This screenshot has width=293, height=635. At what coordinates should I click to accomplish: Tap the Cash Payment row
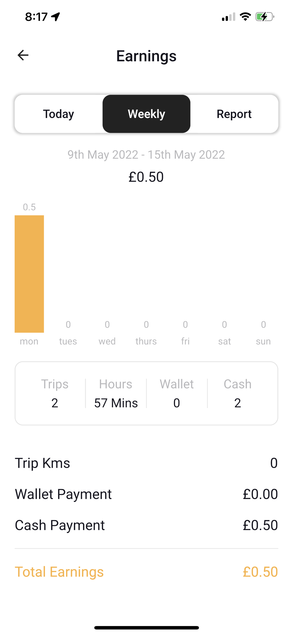pos(146,525)
